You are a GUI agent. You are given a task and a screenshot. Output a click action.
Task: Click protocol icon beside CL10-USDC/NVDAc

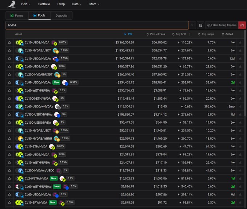point(56,59)
